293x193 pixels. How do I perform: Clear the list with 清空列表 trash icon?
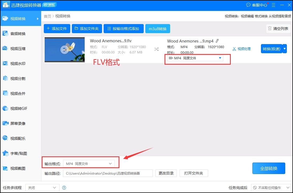point(278,29)
